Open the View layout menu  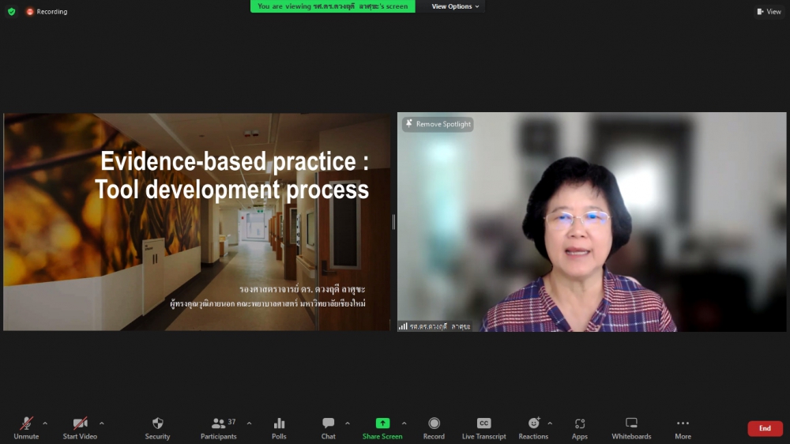769,12
